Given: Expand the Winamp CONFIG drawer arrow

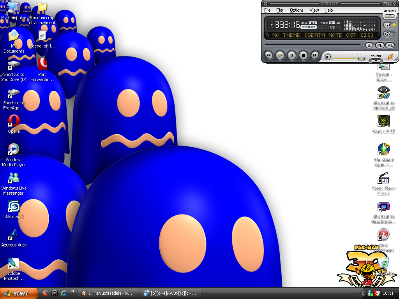Looking at the screenshot, I should tap(376, 61).
